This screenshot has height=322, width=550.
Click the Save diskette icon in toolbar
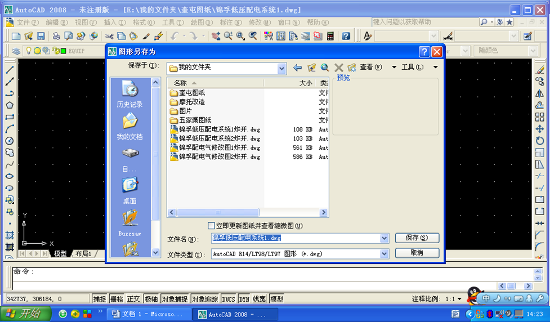pos(41,36)
